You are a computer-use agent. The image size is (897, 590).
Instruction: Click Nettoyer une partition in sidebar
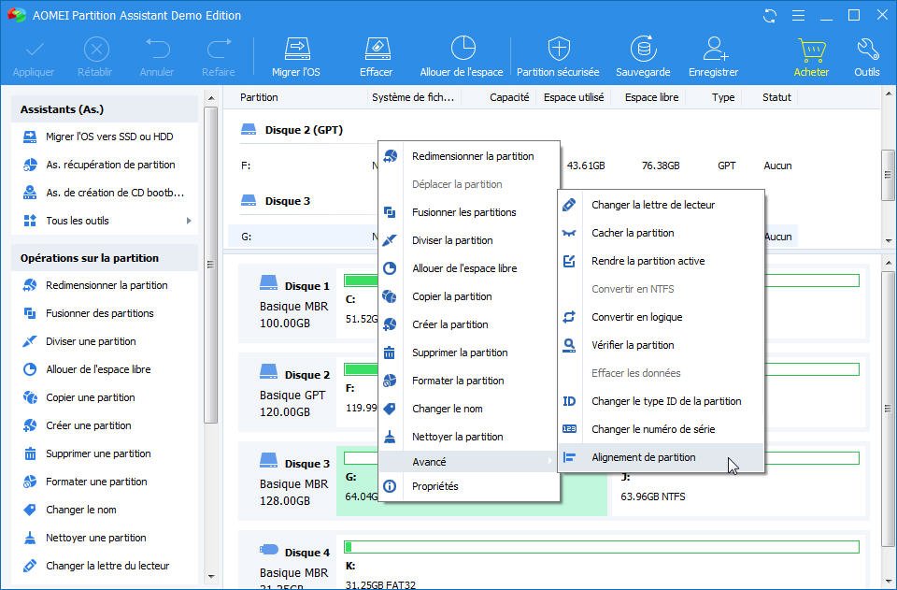[105, 538]
